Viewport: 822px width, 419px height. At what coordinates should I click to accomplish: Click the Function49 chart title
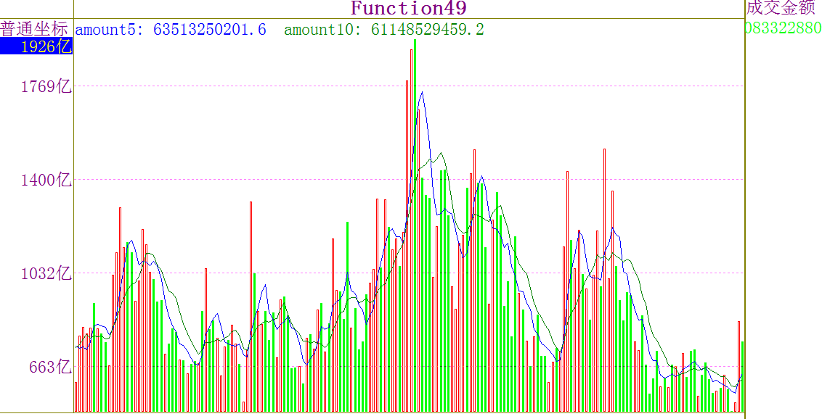[408, 9]
